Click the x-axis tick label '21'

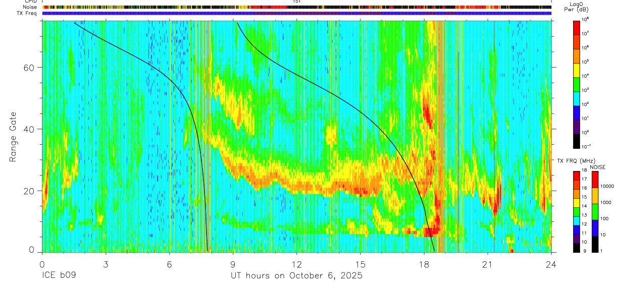488,264
